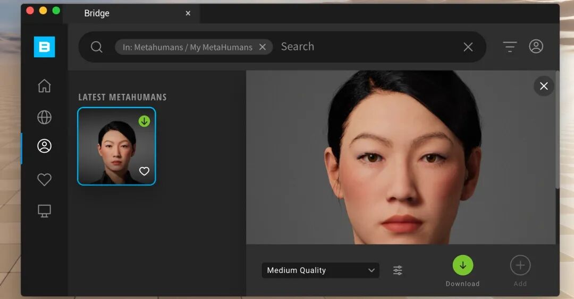Image resolution: width=574 pixels, height=299 pixels.
Task: Click the magnifying glass search icon
Action: coord(96,47)
